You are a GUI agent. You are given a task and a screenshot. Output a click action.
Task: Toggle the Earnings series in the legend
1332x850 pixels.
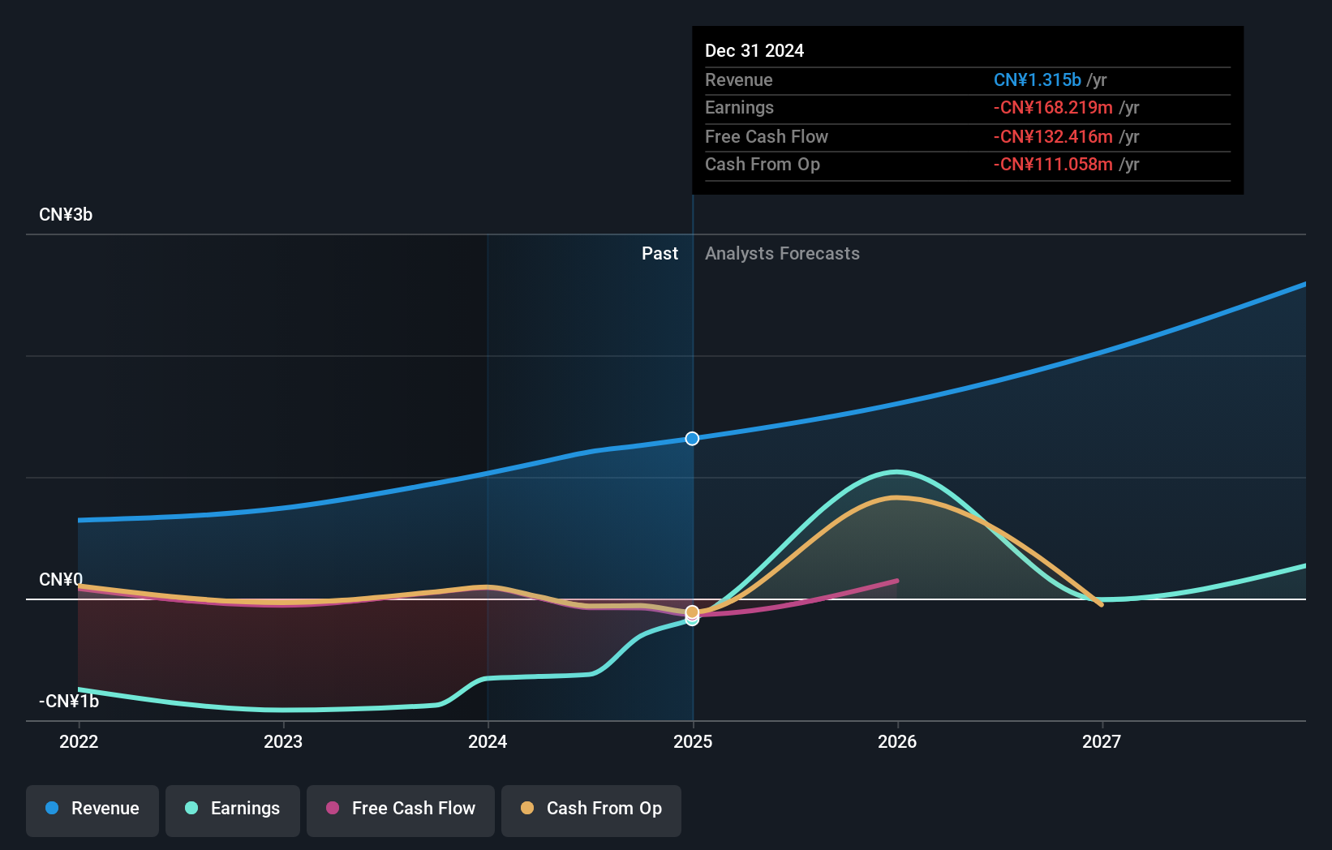coord(233,810)
